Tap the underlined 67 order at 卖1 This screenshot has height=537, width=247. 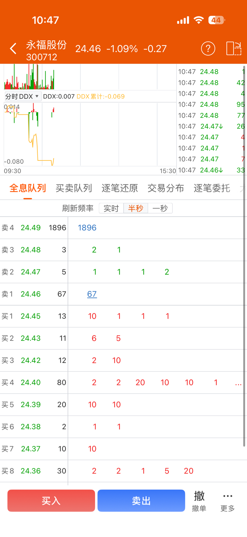(x=92, y=294)
